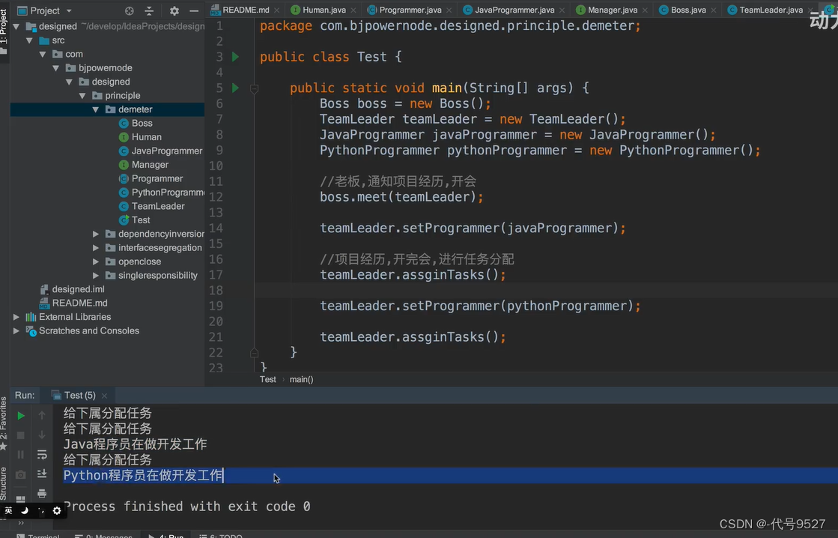
Task: Click the locate/scroll-from-source target icon
Action: [x=130, y=10]
